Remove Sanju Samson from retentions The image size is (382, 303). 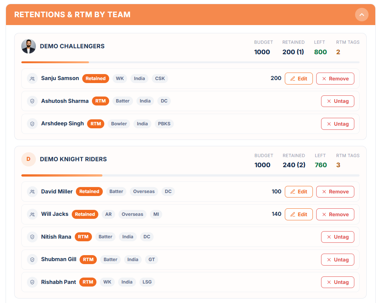pos(335,79)
